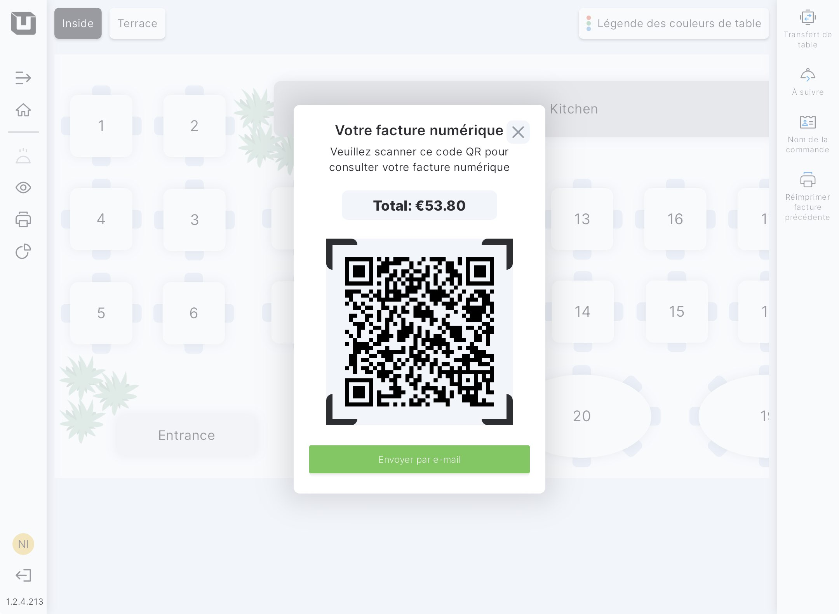The image size is (839, 614).
Task: Toggle the eye view icon
Action: point(23,188)
